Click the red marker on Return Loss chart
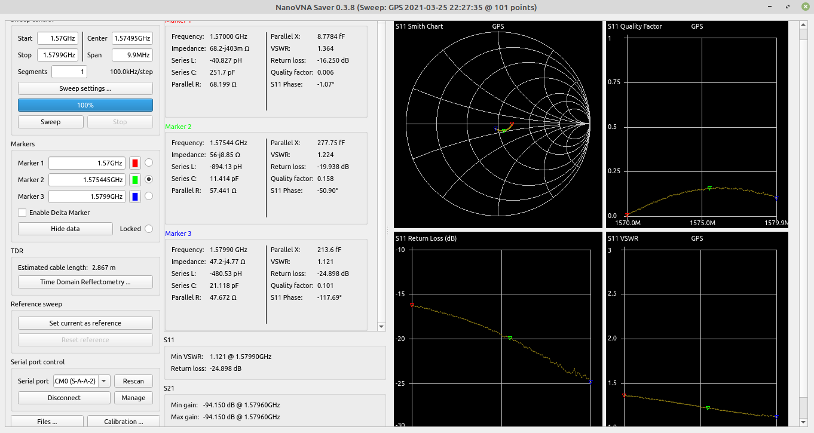814x433 pixels. pyautogui.click(x=412, y=305)
